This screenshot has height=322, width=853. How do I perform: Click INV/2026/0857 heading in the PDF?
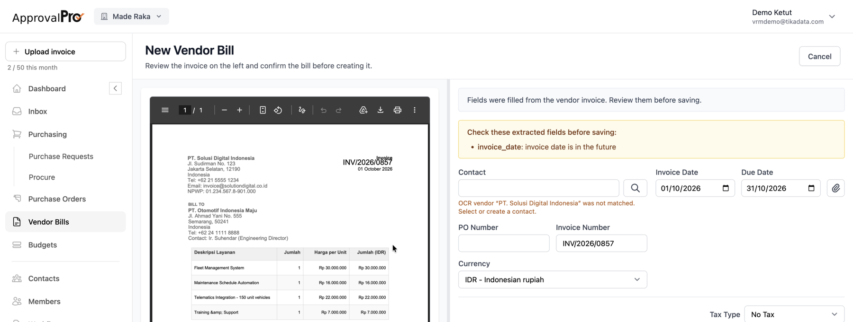(367, 163)
